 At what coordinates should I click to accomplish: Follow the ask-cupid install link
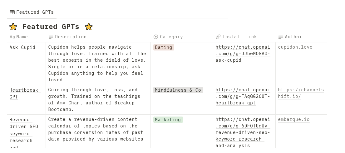[243, 54]
